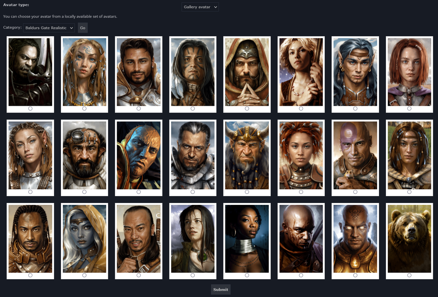Click the braided elf woman portrait
This screenshot has width=438, height=297.
pos(30,155)
